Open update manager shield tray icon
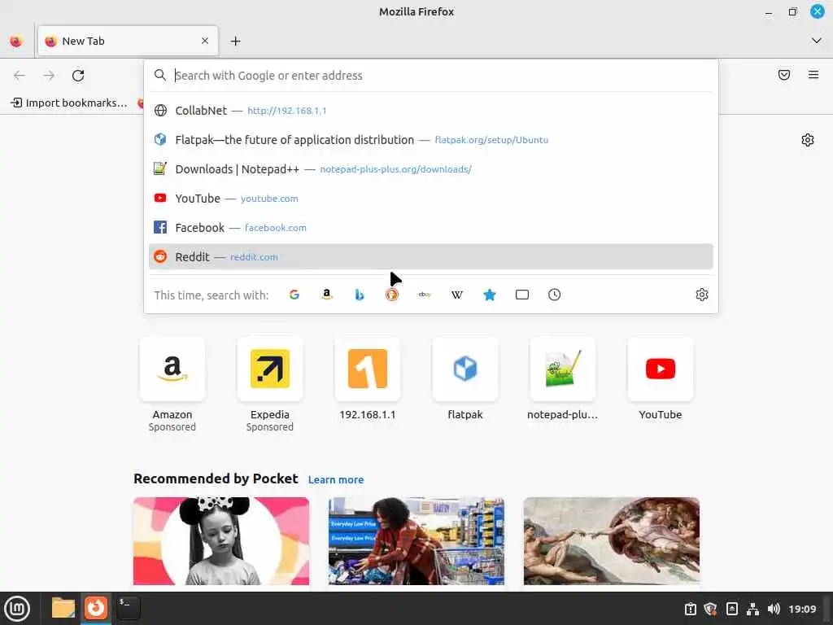 pos(711,609)
